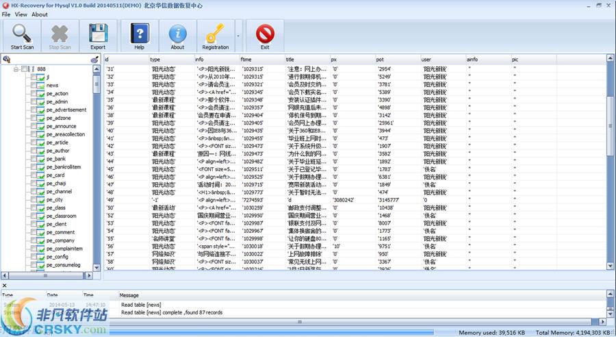Click the data grid vertical scrollbar thumb
This screenshot has height=337, width=616.
610,126
